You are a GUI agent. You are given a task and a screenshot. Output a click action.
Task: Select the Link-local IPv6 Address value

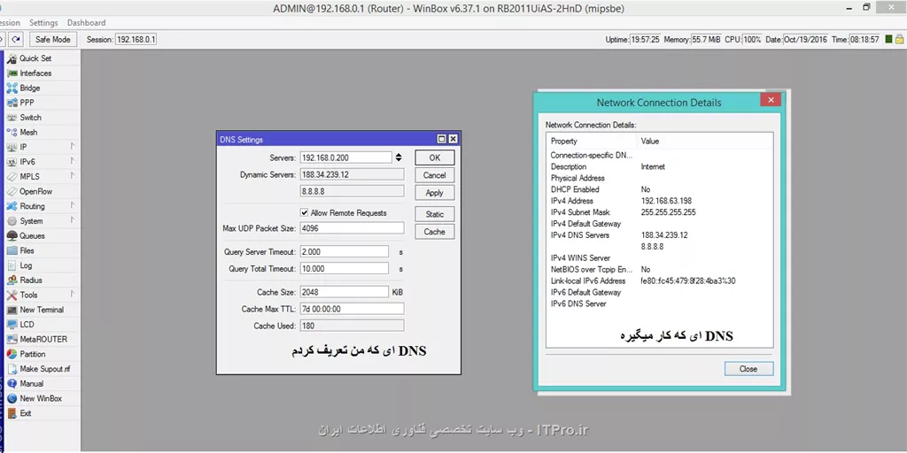(687, 280)
